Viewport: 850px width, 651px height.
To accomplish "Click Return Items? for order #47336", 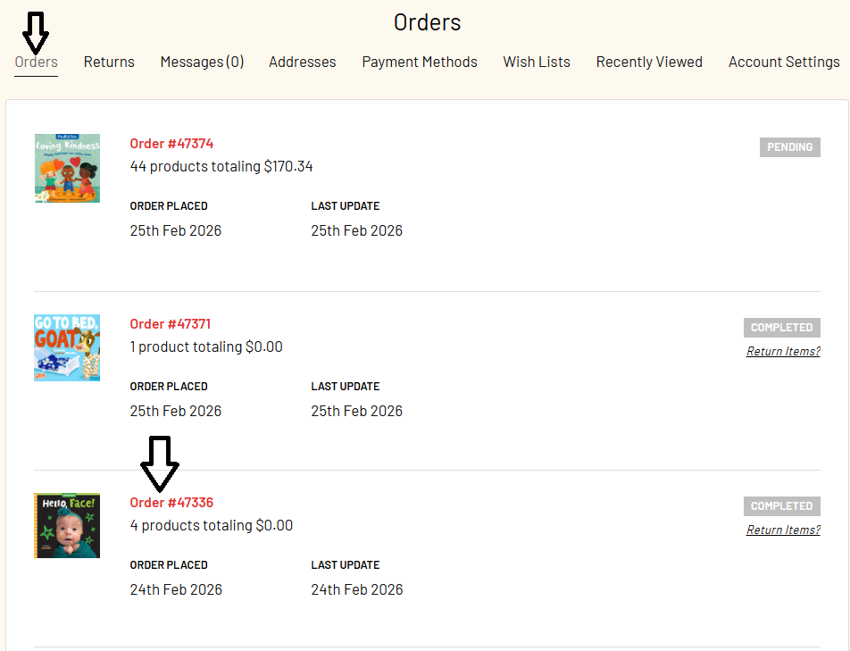I will click(x=783, y=530).
